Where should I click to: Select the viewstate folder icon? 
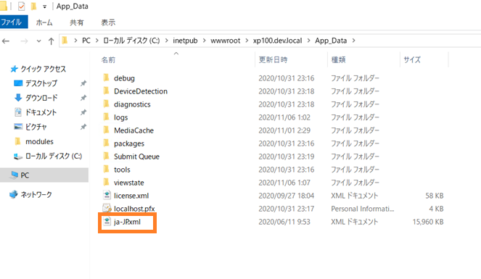pyautogui.click(x=106, y=183)
